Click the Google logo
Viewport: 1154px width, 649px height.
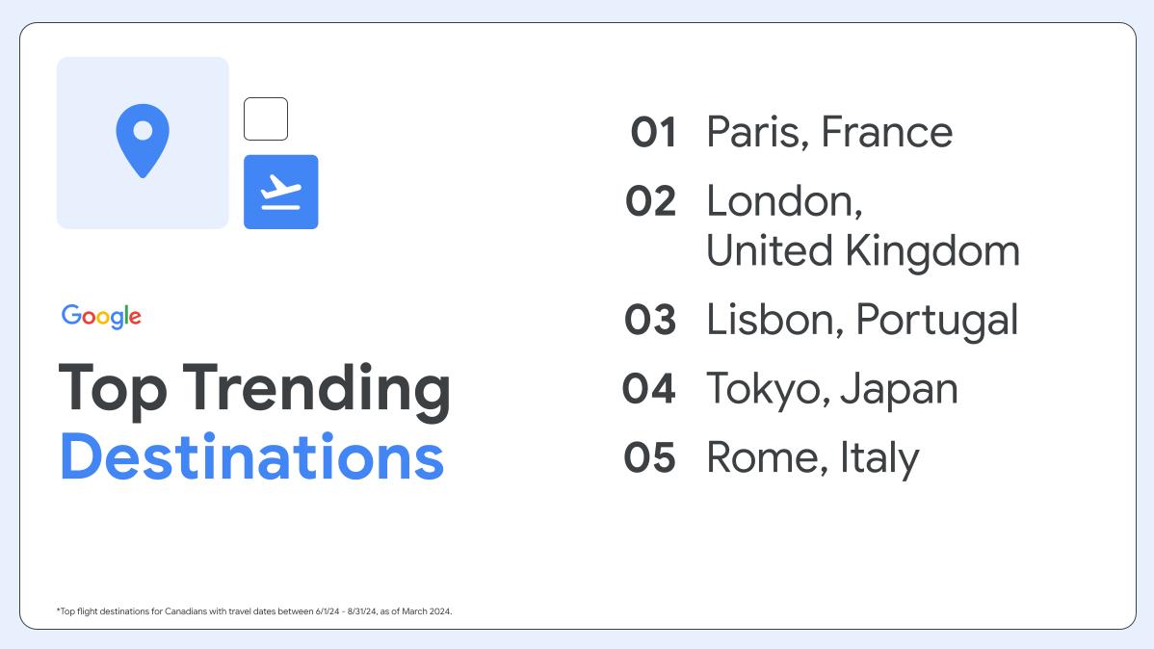coord(101,317)
